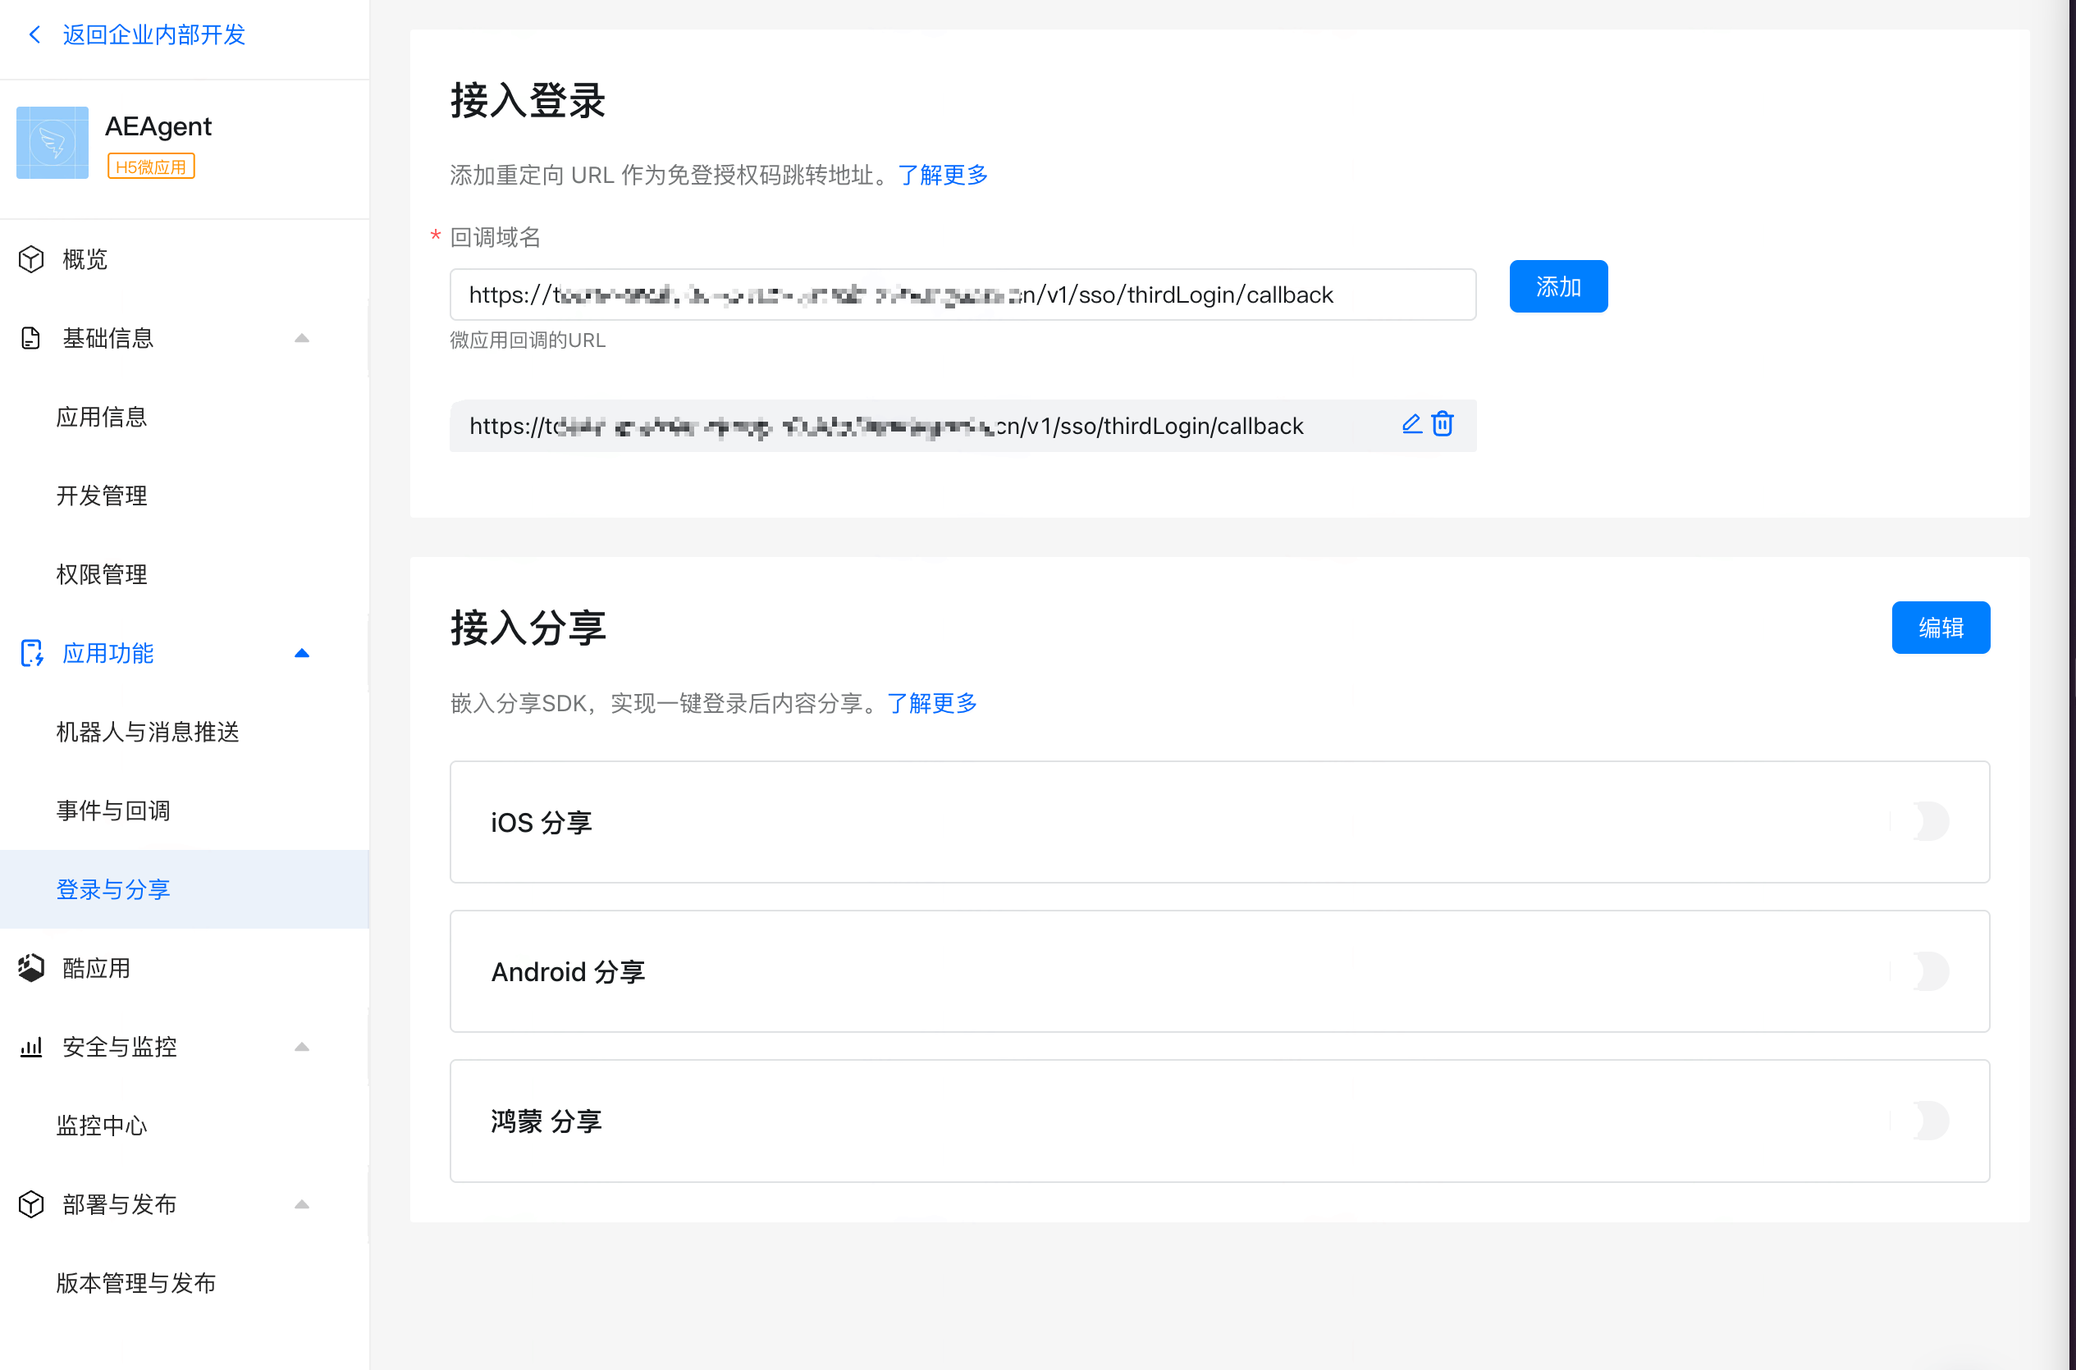Click the back arrow icon at top left

pyautogui.click(x=35, y=35)
